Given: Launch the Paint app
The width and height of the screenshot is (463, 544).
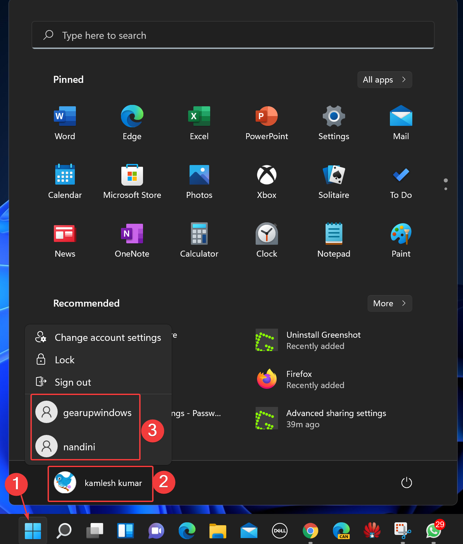Looking at the screenshot, I should pyautogui.click(x=401, y=241).
